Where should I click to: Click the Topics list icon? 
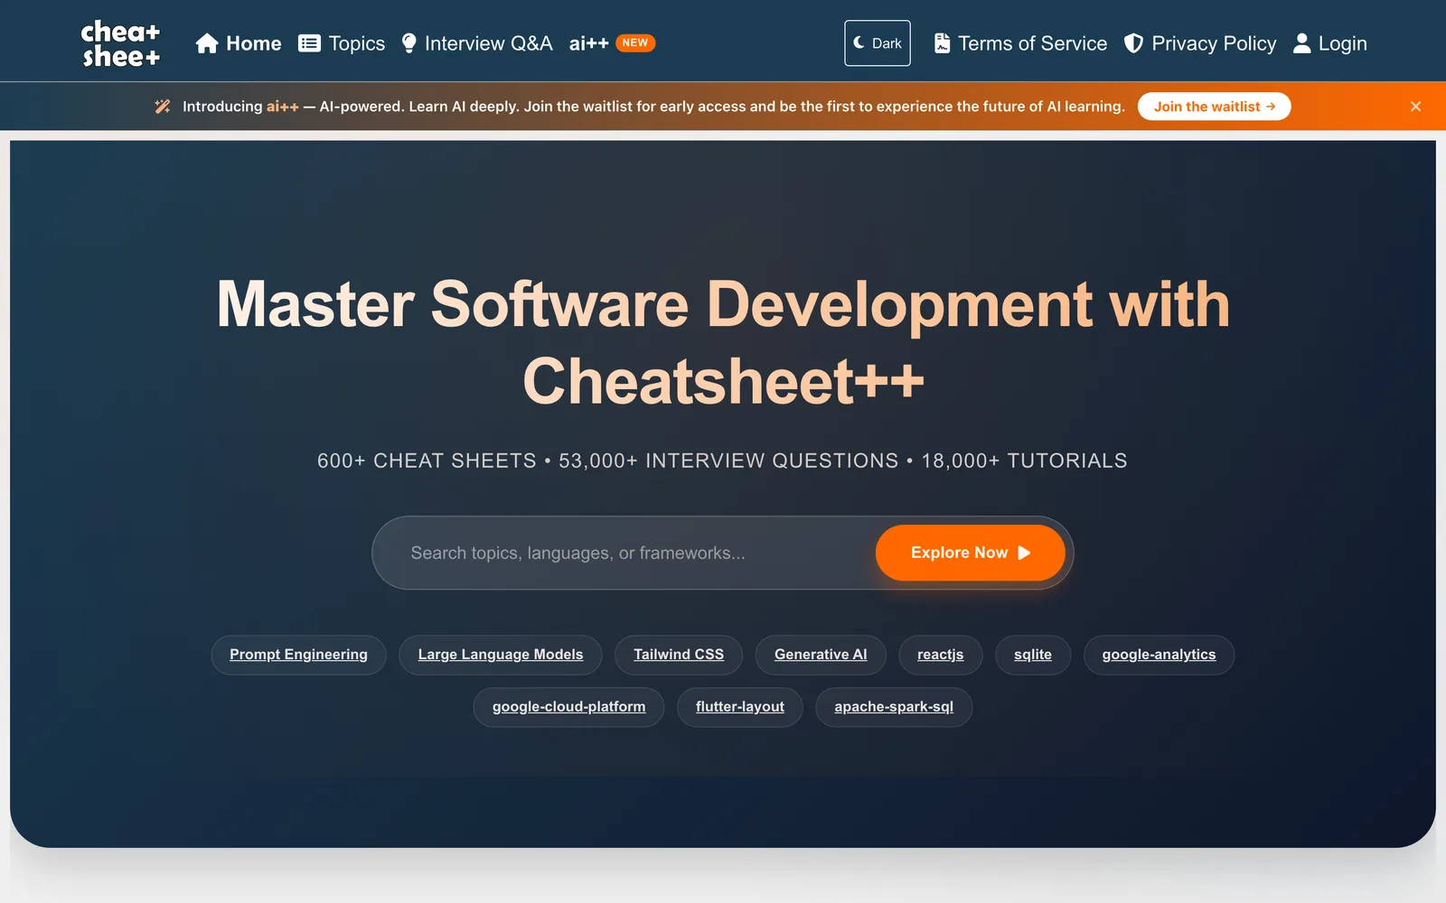(309, 43)
